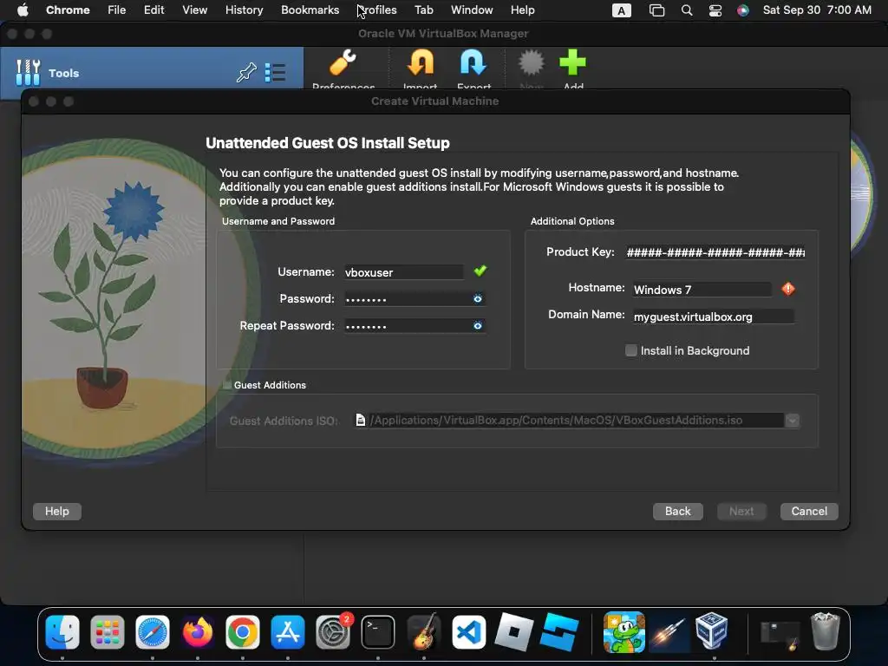Click the Hostname field showing Windows 7

pos(702,290)
